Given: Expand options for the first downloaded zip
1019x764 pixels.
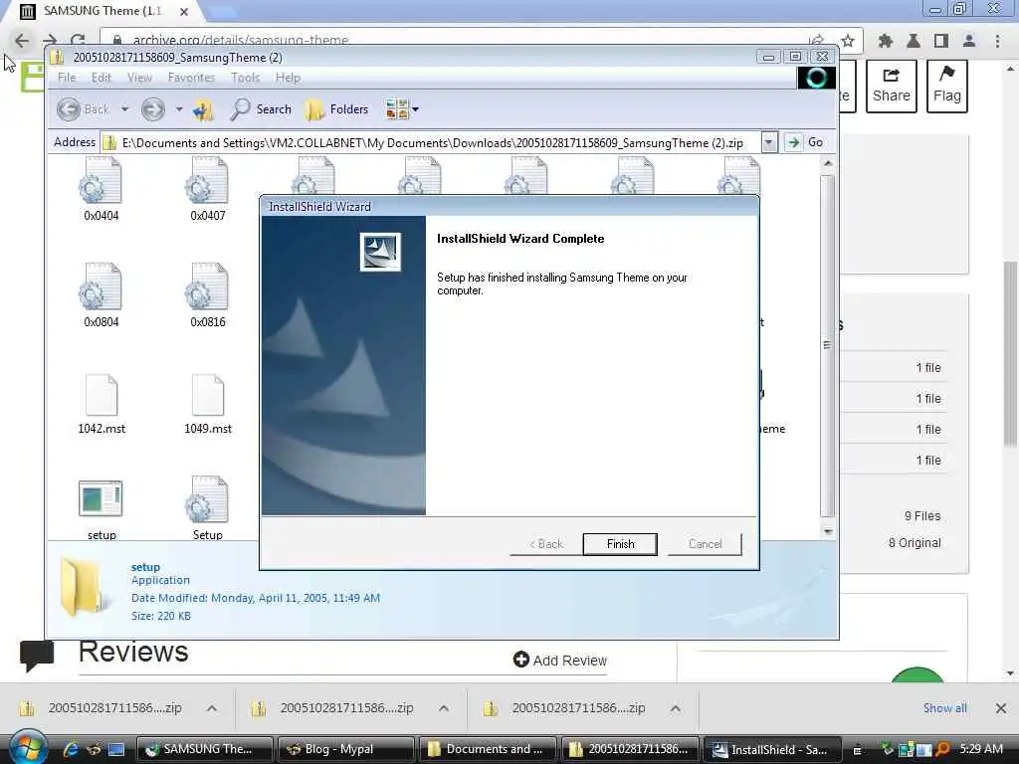Looking at the screenshot, I should (x=212, y=708).
